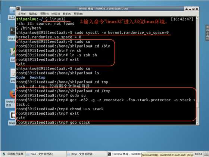The image size is (209, 157).
Task: Click the Brackets desktop icon
Action: click(x=13, y=115)
